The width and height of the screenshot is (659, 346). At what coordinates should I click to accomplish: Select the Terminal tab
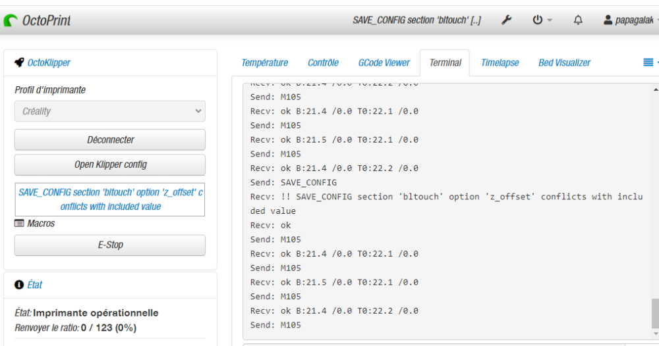(x=445, y=63)
